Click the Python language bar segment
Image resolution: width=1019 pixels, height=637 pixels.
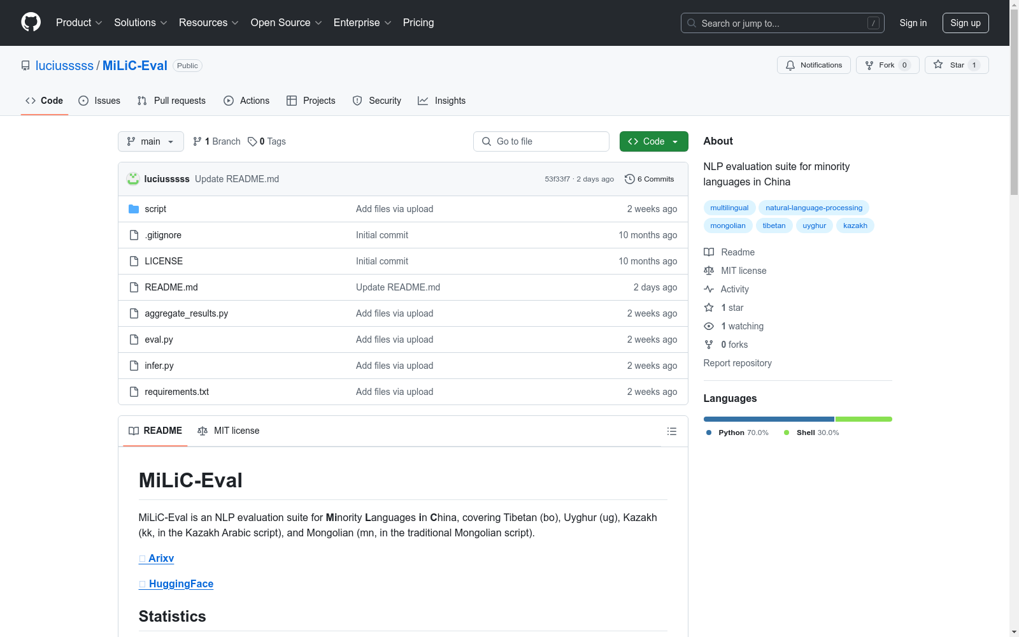click(768, 419)
